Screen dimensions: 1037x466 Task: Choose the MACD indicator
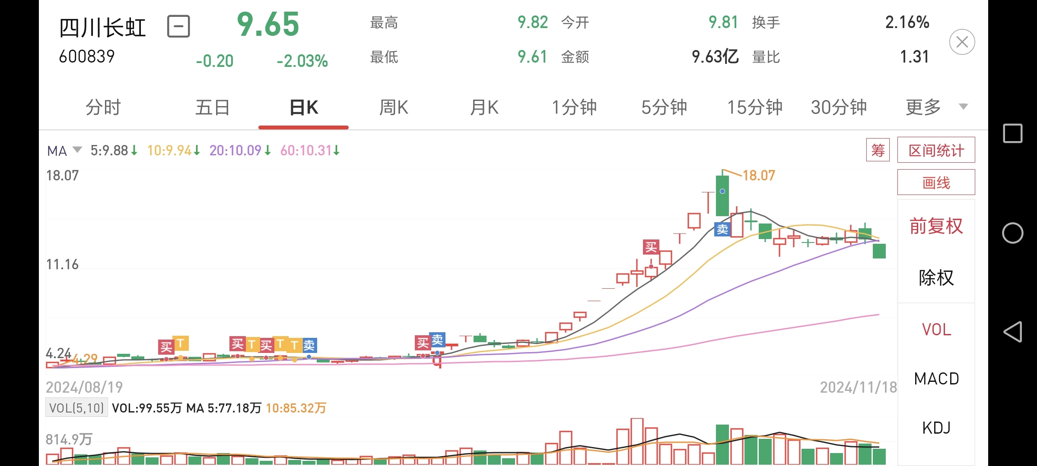click(x=936, y=379)
